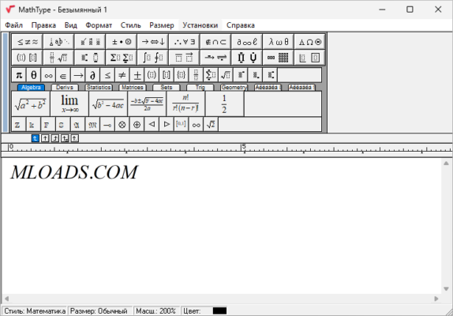Insert the right arrow symbol from small bar

click(x=78, y=75)
